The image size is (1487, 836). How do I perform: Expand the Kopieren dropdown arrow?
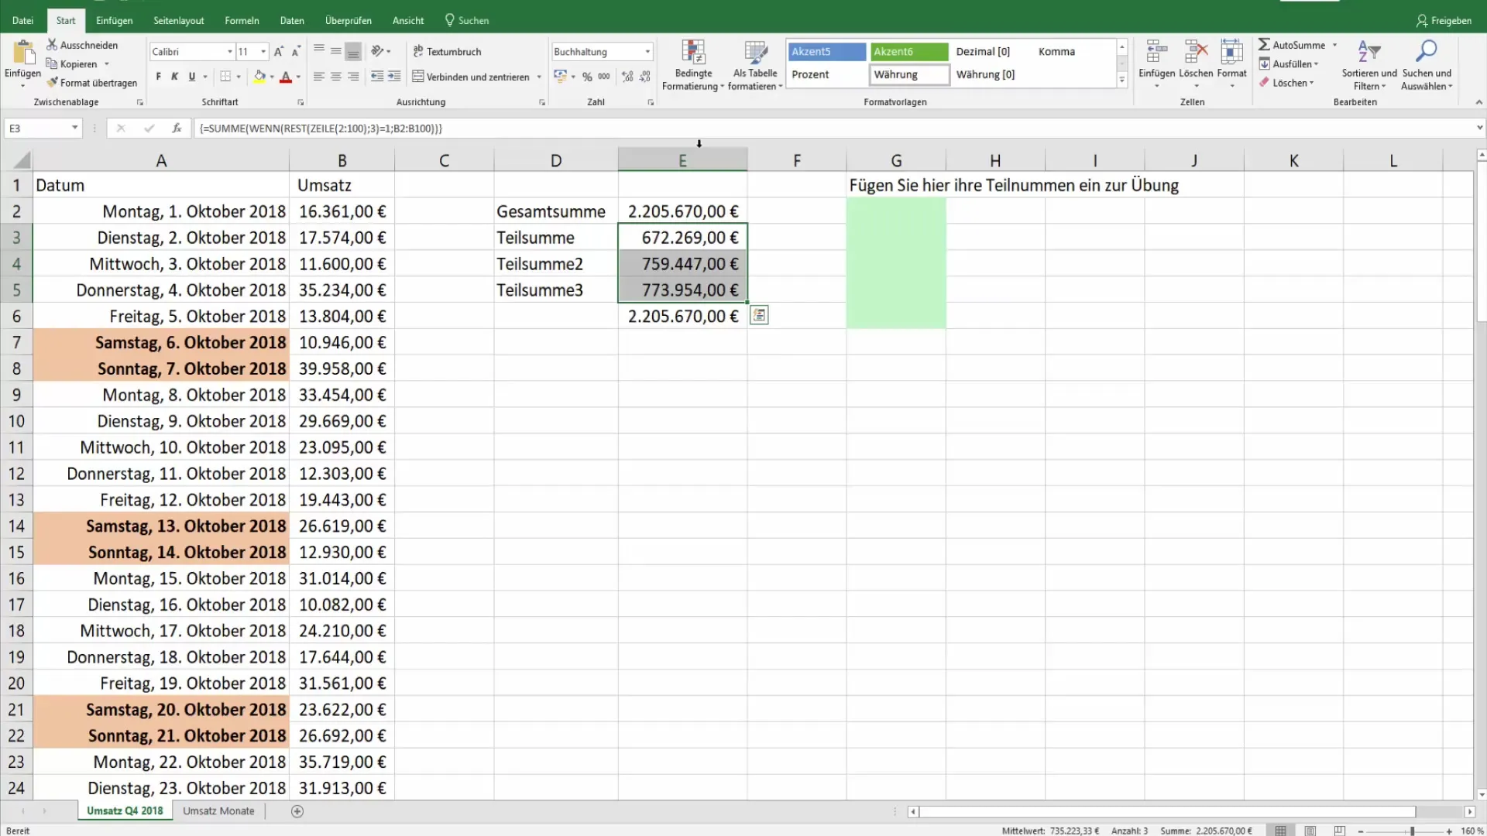pyautogui.click(x=107, y=64)
